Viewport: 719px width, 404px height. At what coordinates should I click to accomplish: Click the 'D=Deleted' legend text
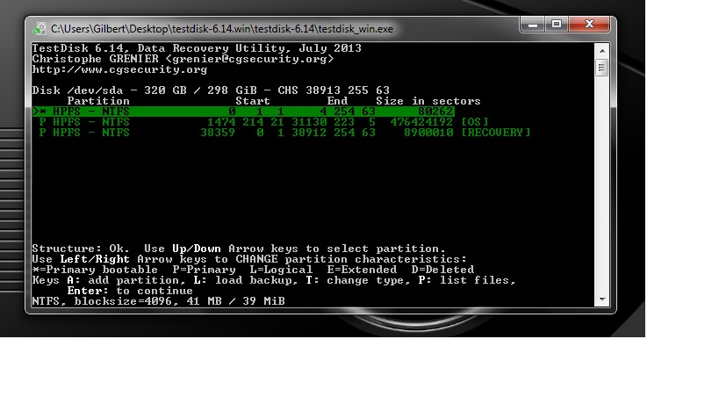click(x=442, y=270)
